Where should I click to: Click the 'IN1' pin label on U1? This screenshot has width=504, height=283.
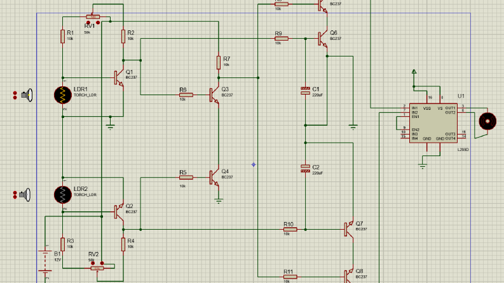click(x=414, y=108)
